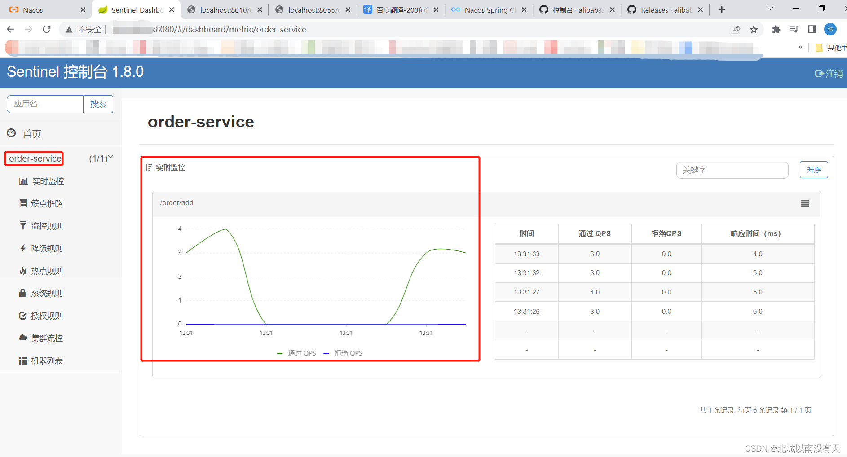Image resolution: width=847 pixels, height=457 pixels.
Task: Click the Sentinel 控制台 1.8.0 title
Action: tap(75, 72)
